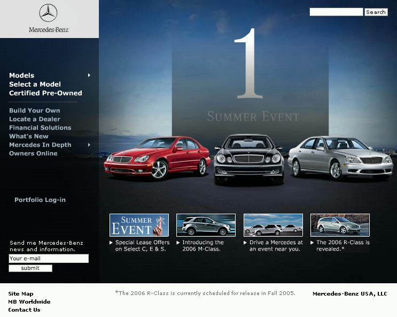
Task: Open the Summer Event thumbnail
Action: click(139, 225)
